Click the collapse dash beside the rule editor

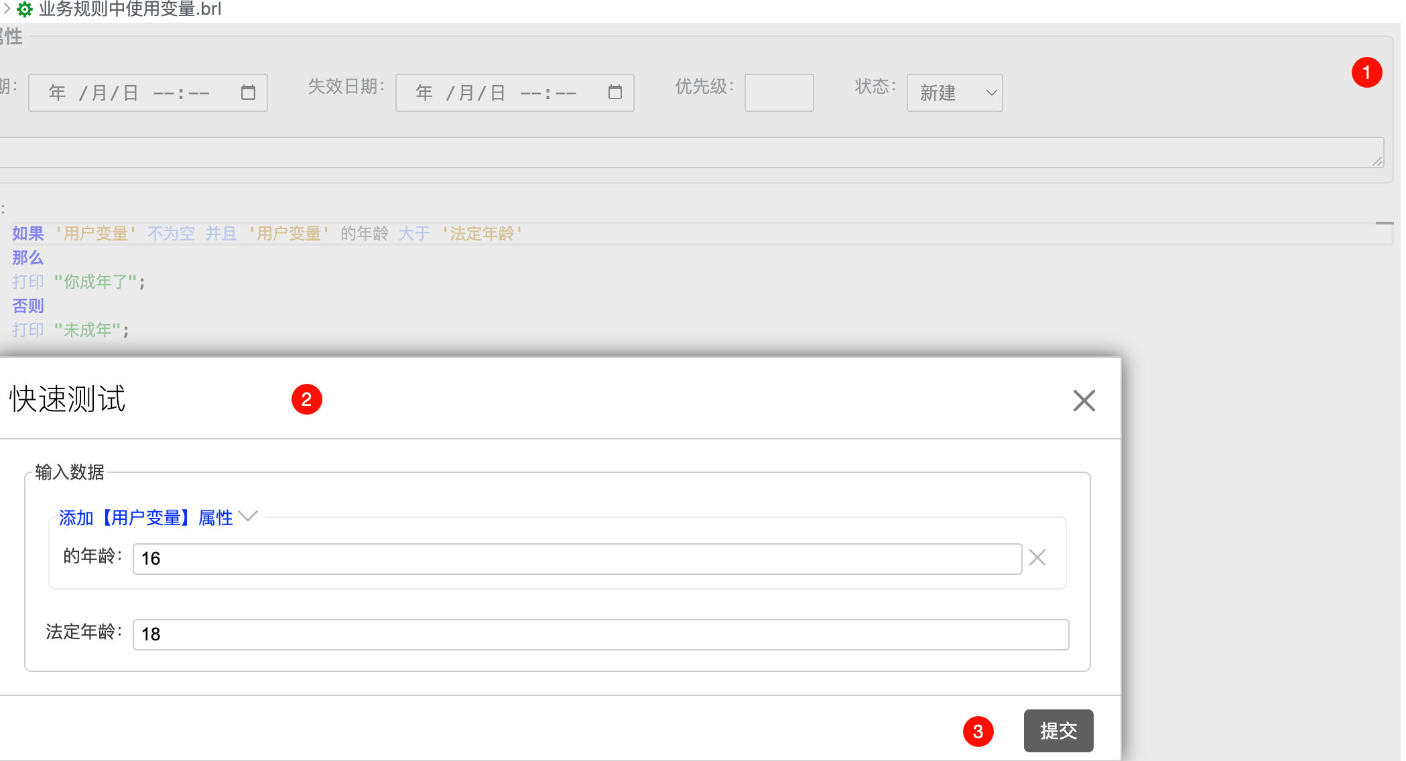(1385, 223)
